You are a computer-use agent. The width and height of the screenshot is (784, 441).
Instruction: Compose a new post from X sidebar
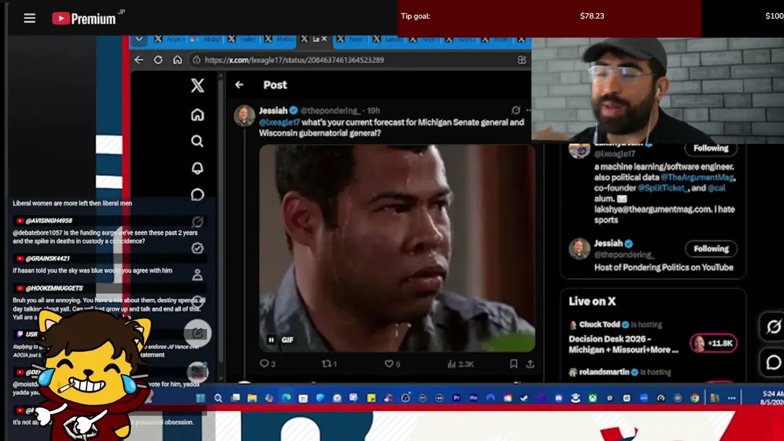point(198,333)
